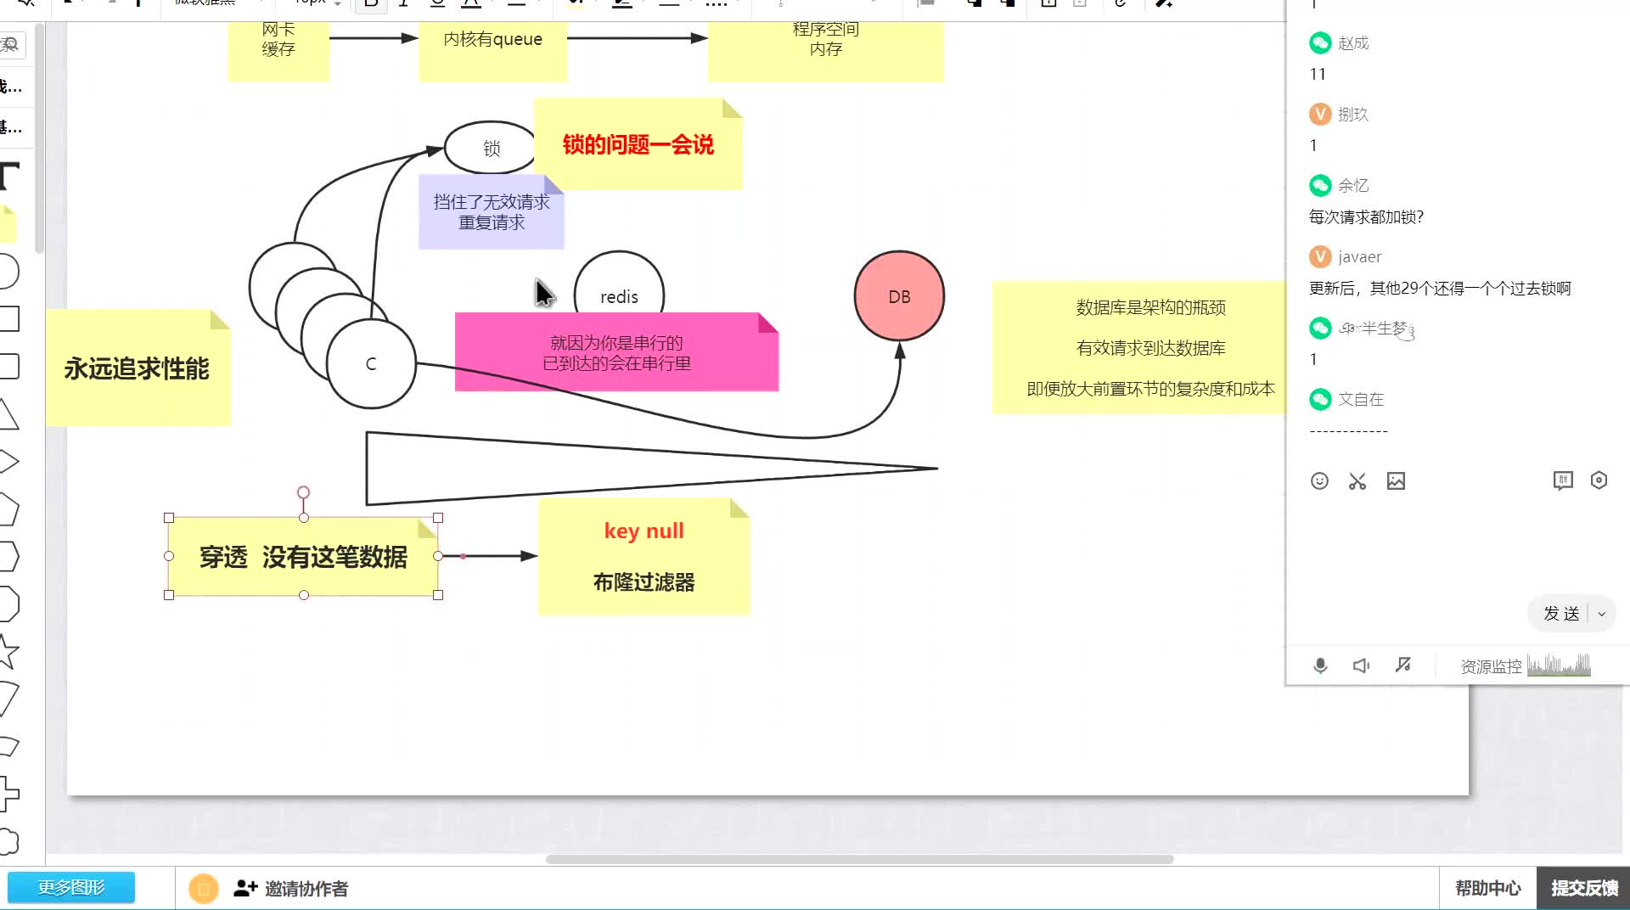Click the arrow from 穿透 note to key null

(490, 556)
